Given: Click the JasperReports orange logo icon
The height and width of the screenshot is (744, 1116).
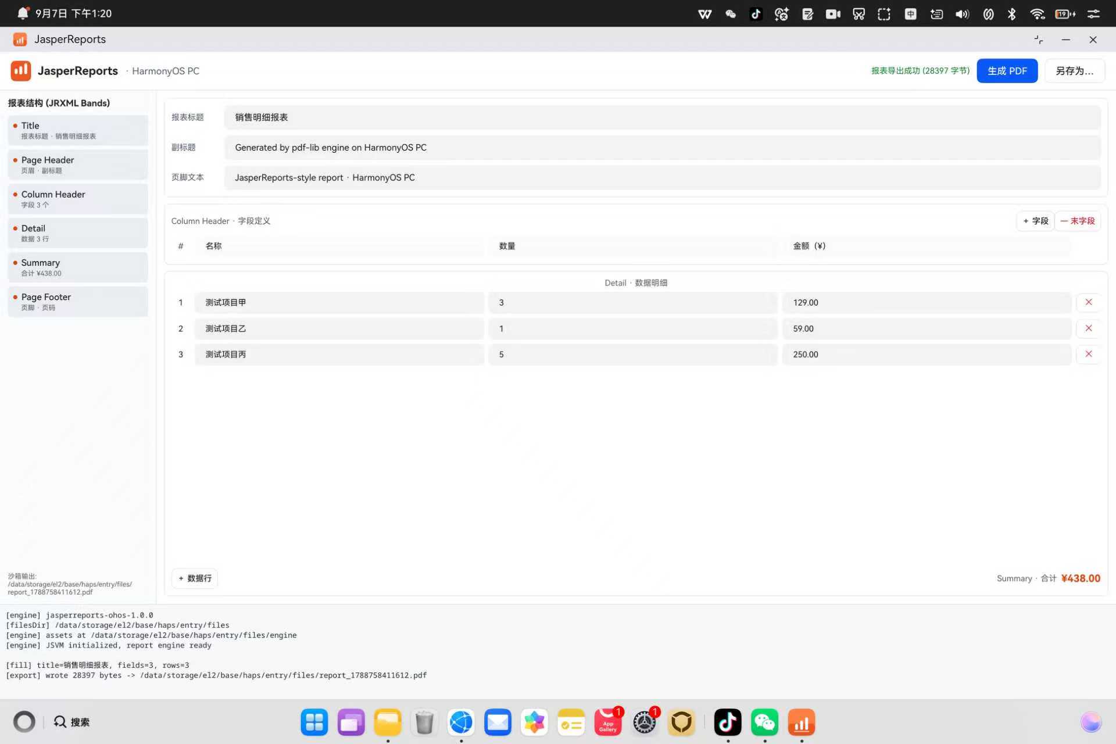Looking at the screenshot, I should pos(21,70).
